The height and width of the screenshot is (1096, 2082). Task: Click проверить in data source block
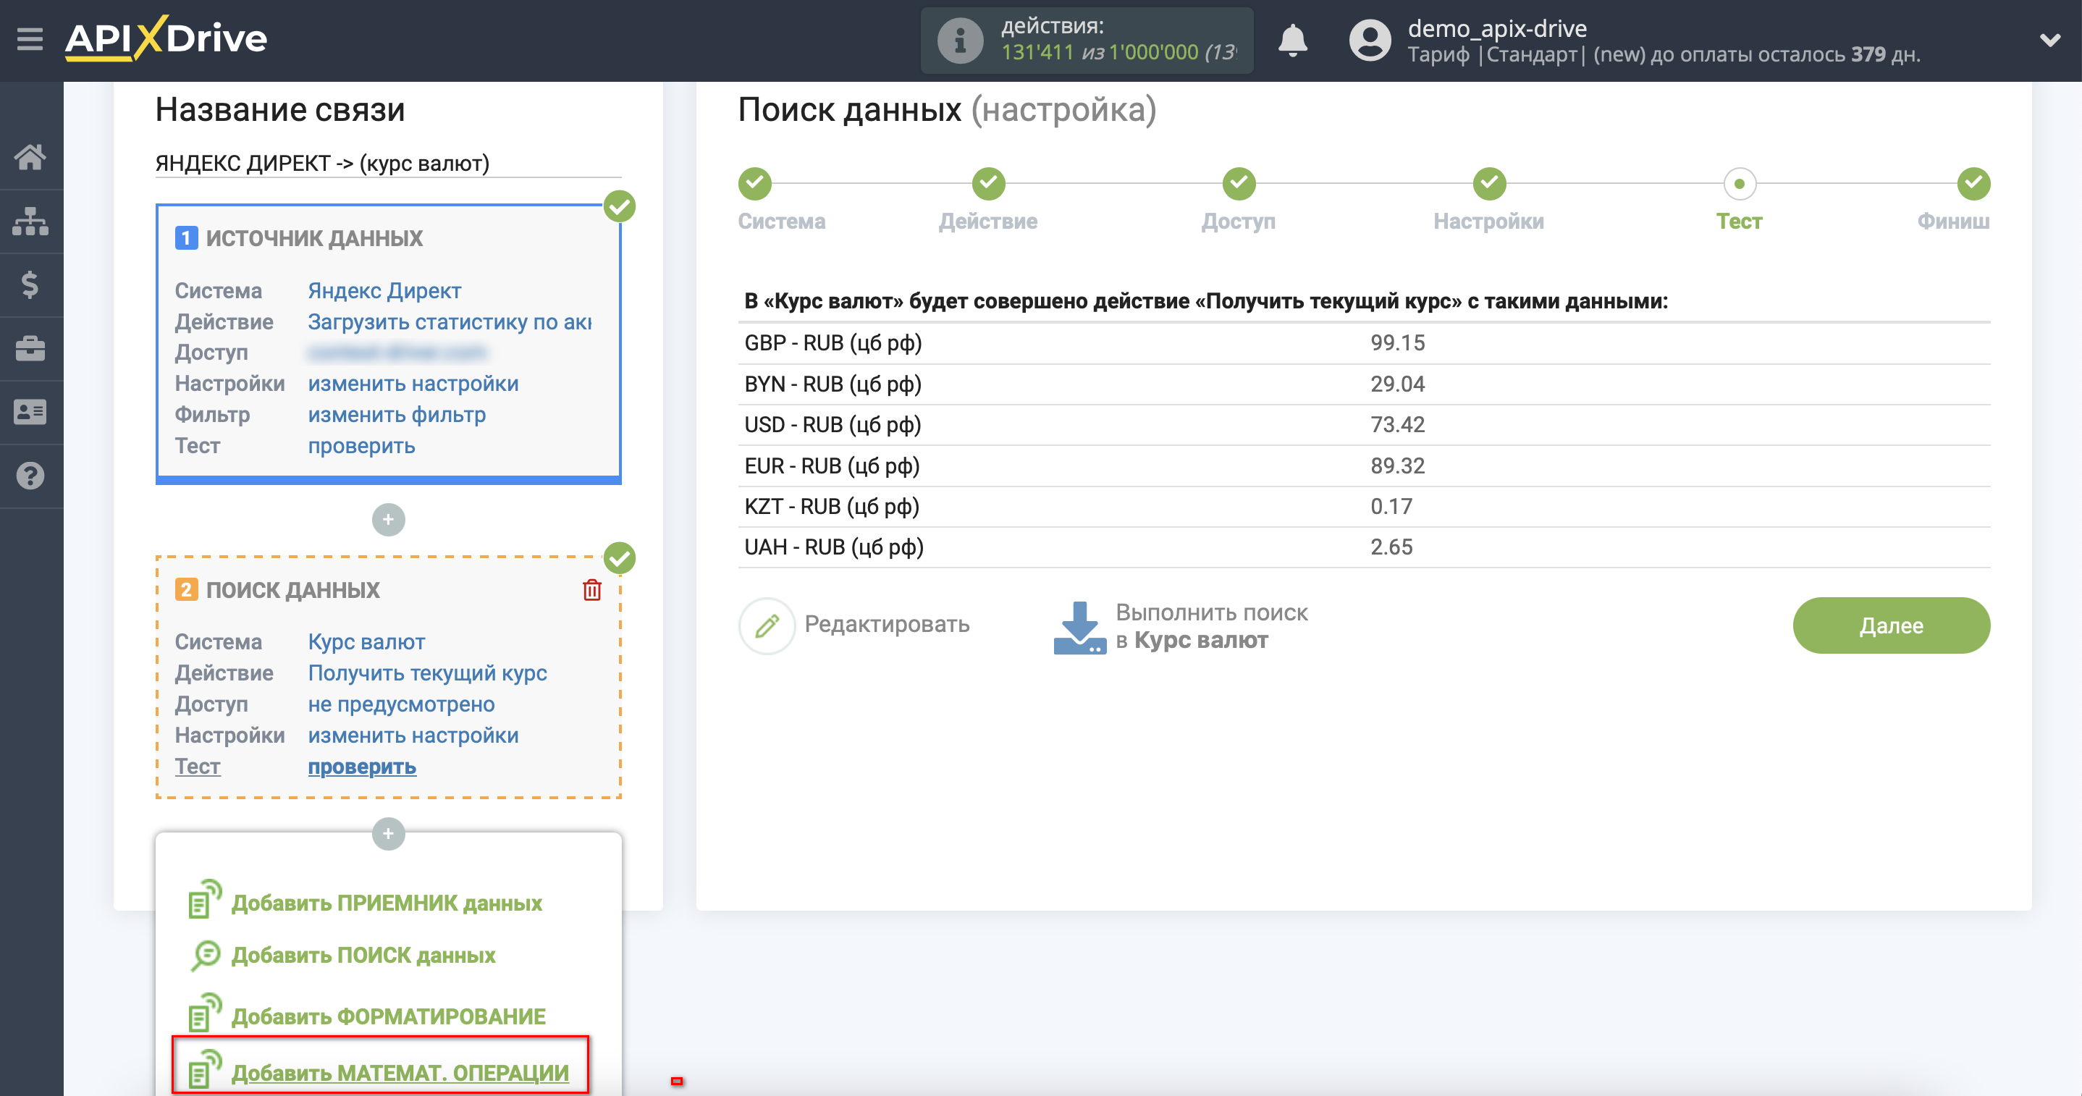click(x=361, y=447)
